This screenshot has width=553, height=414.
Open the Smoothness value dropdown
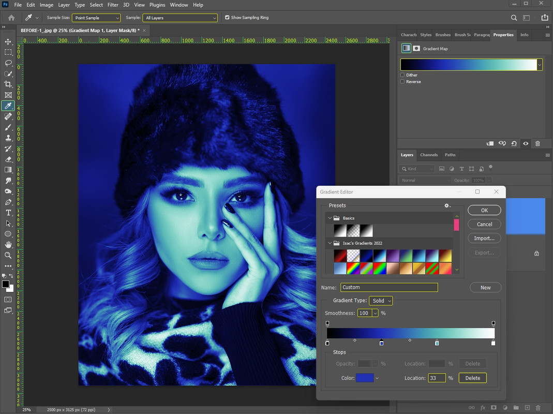point(375,313)
